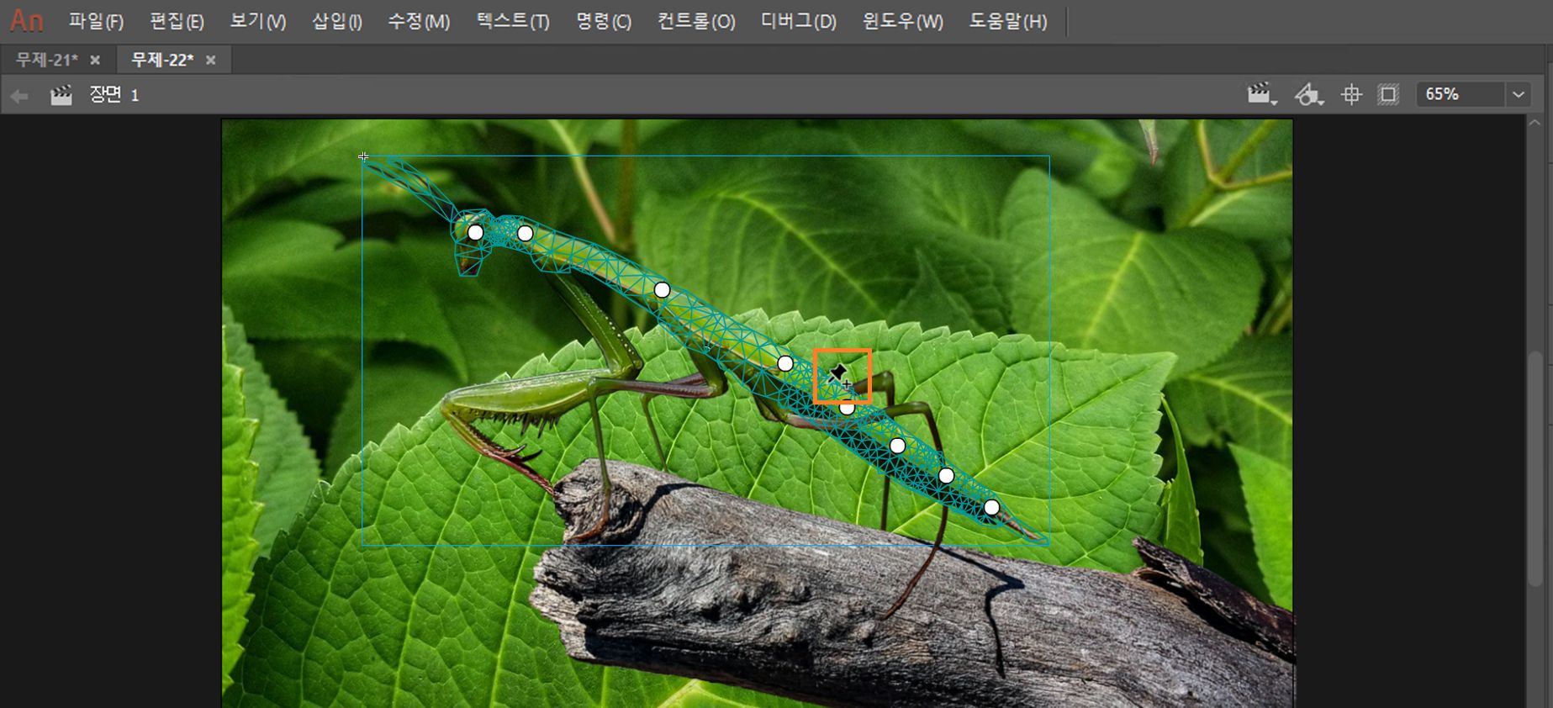Open the 파일(F) menu
Viewport: 1553px width, 708px height.
coord(96,21)
